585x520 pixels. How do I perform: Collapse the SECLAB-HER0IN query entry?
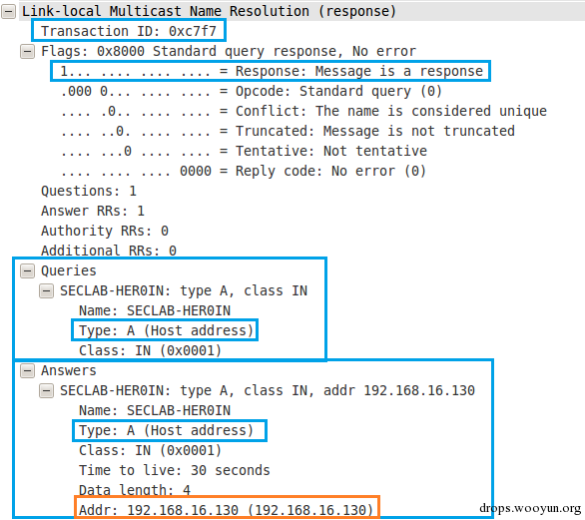coord(46,290)
